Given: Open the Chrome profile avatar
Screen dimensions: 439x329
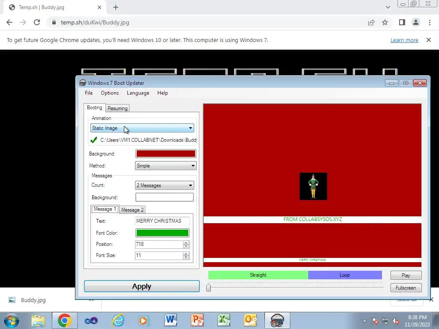Looking at the screenshot, I should click(x=416, y=22).
